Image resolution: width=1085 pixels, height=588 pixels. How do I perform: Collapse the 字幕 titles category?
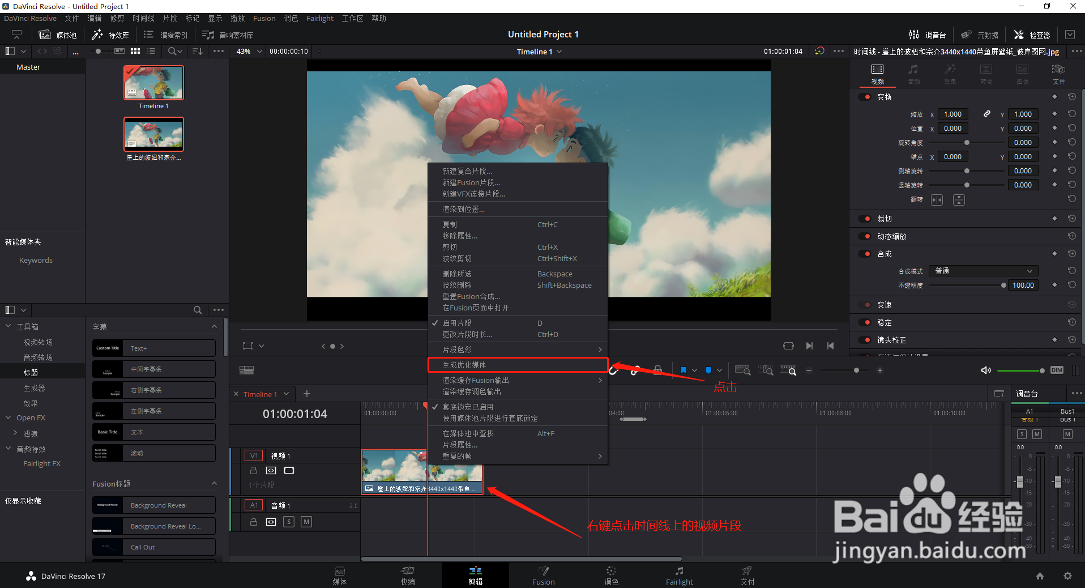pos(214,326)
